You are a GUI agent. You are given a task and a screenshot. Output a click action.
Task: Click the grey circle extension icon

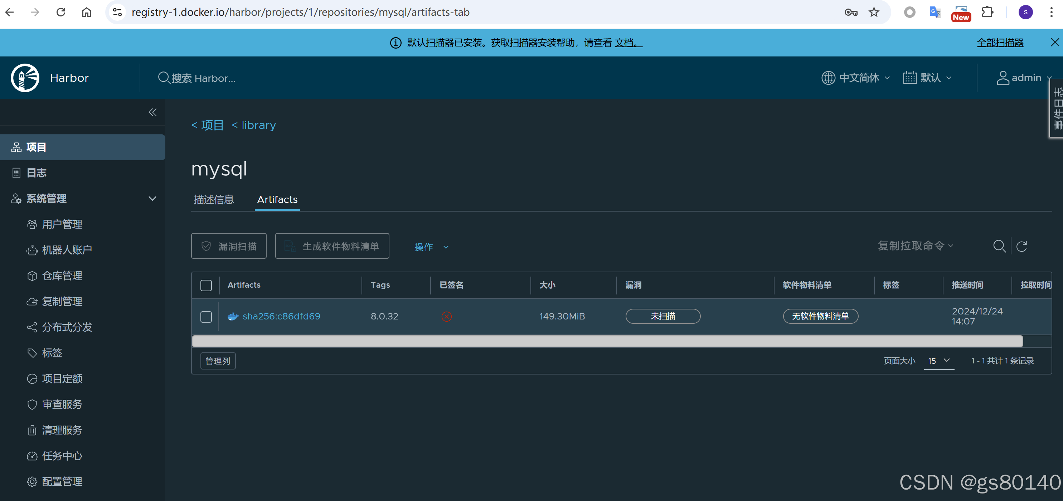pos(909,13)
